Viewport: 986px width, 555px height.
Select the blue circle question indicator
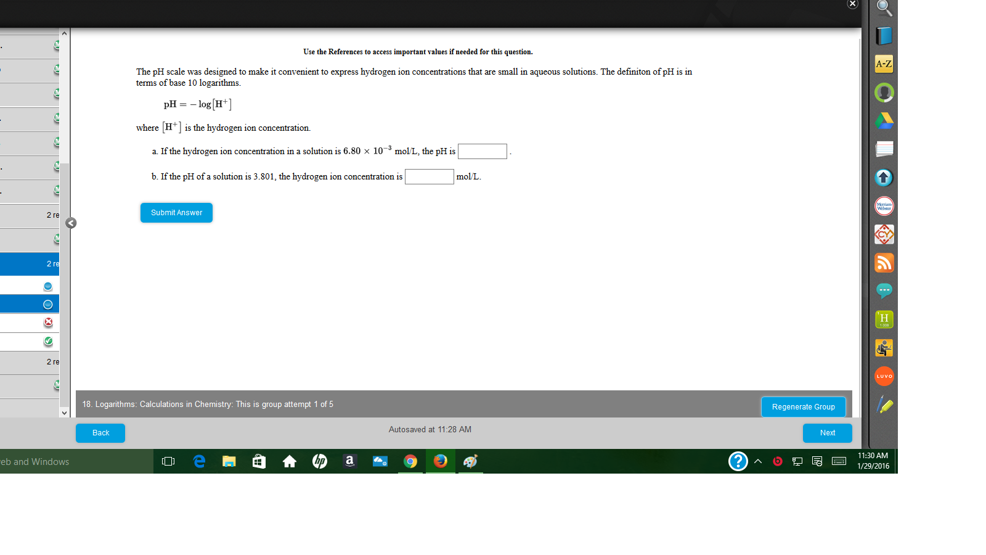[47, 286]
